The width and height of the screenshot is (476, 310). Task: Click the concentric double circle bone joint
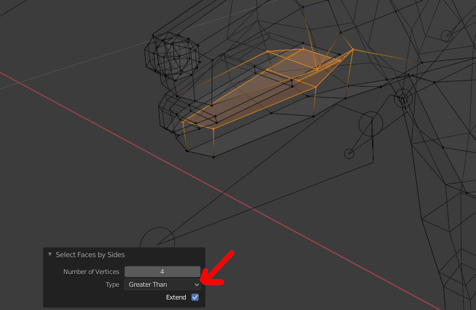(x=403, y=98)
